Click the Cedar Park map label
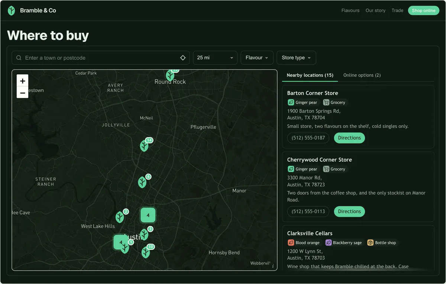Viewport: 446px width, 284px height. (86, 73)
